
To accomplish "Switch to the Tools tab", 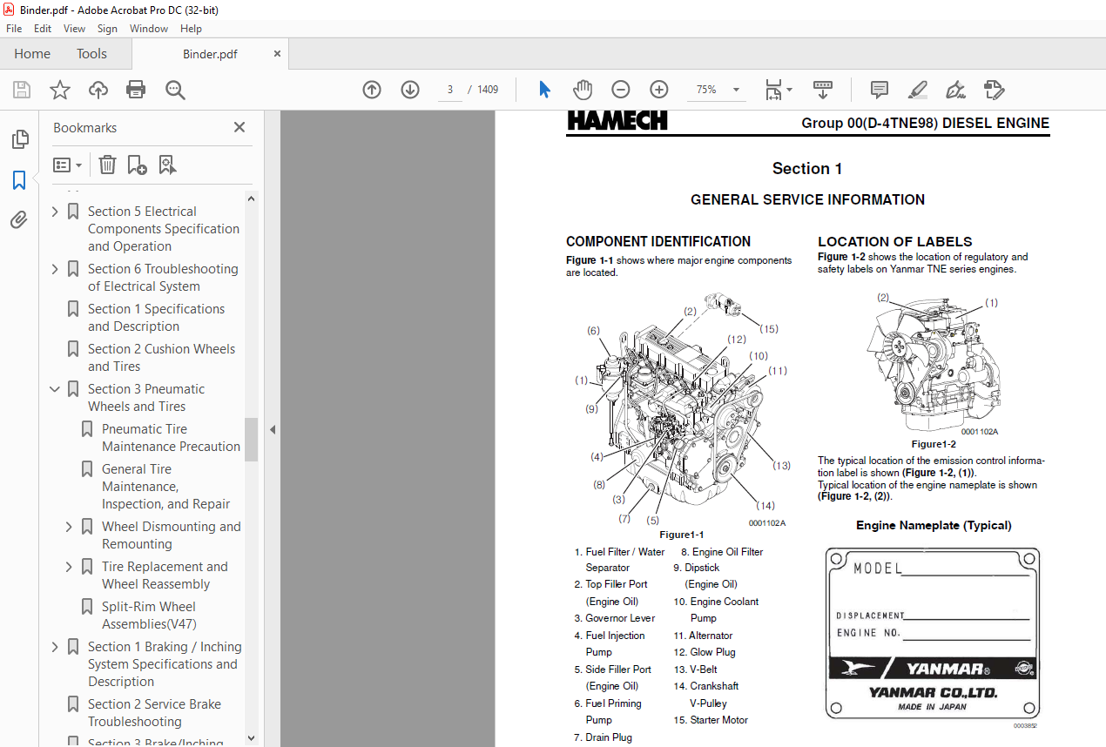I will (91, 53).
